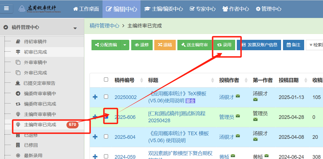
Task: Expand row details for 2025-604
Action: coord(95,137)
